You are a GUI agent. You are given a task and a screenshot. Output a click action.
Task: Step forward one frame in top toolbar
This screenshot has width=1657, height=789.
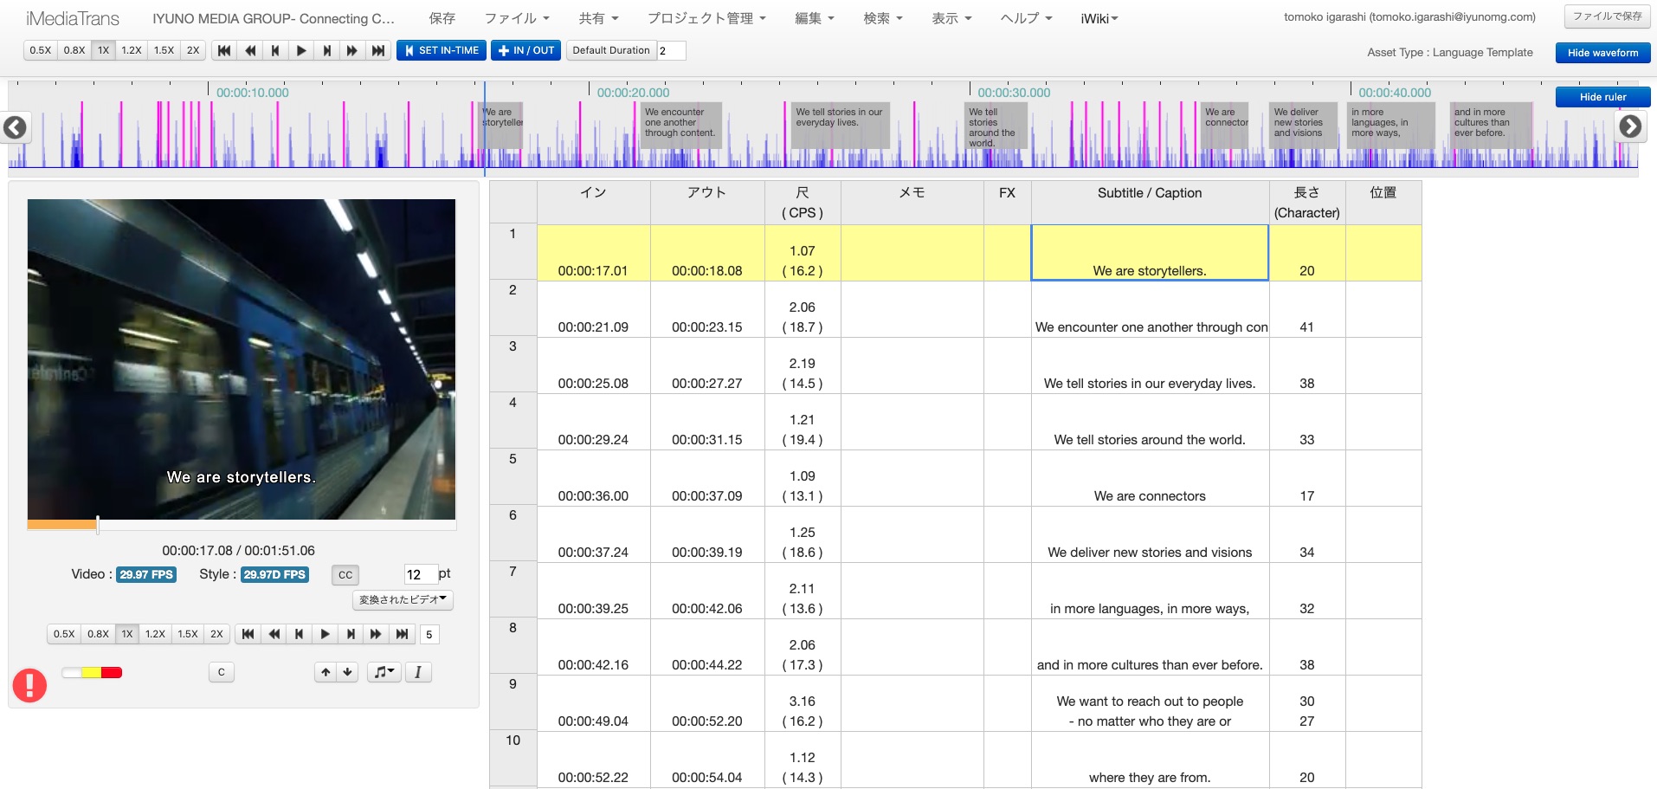point(327,50)
